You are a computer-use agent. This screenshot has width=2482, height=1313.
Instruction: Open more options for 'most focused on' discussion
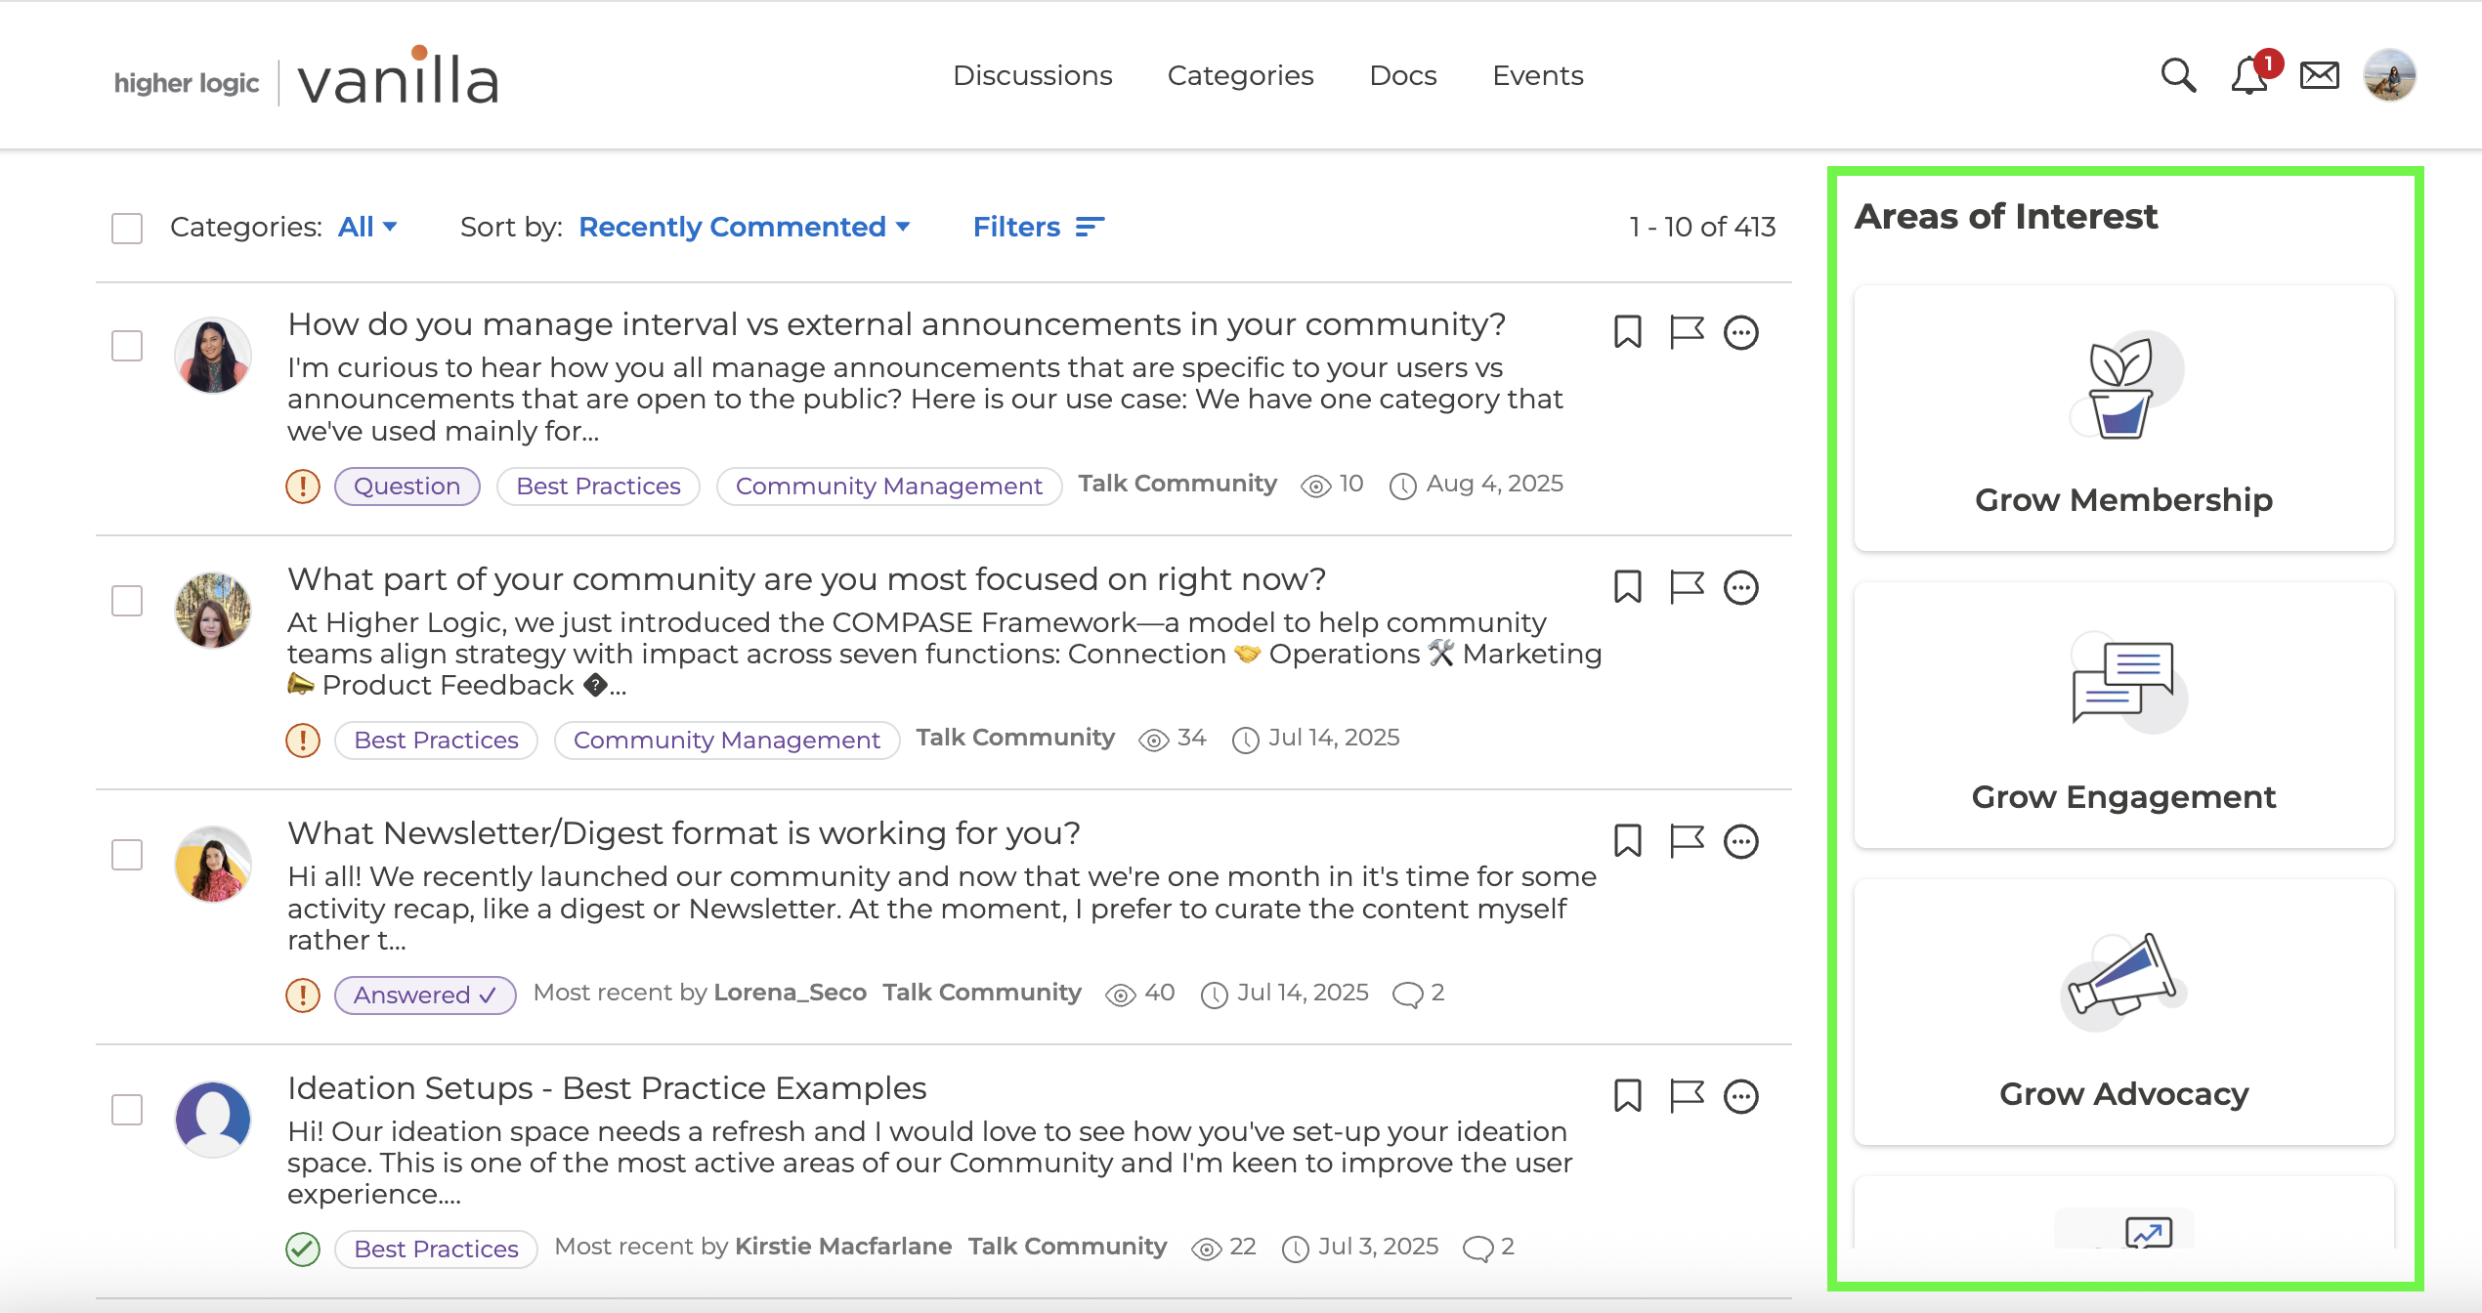pyautogui.click(x=1741, y=588)
